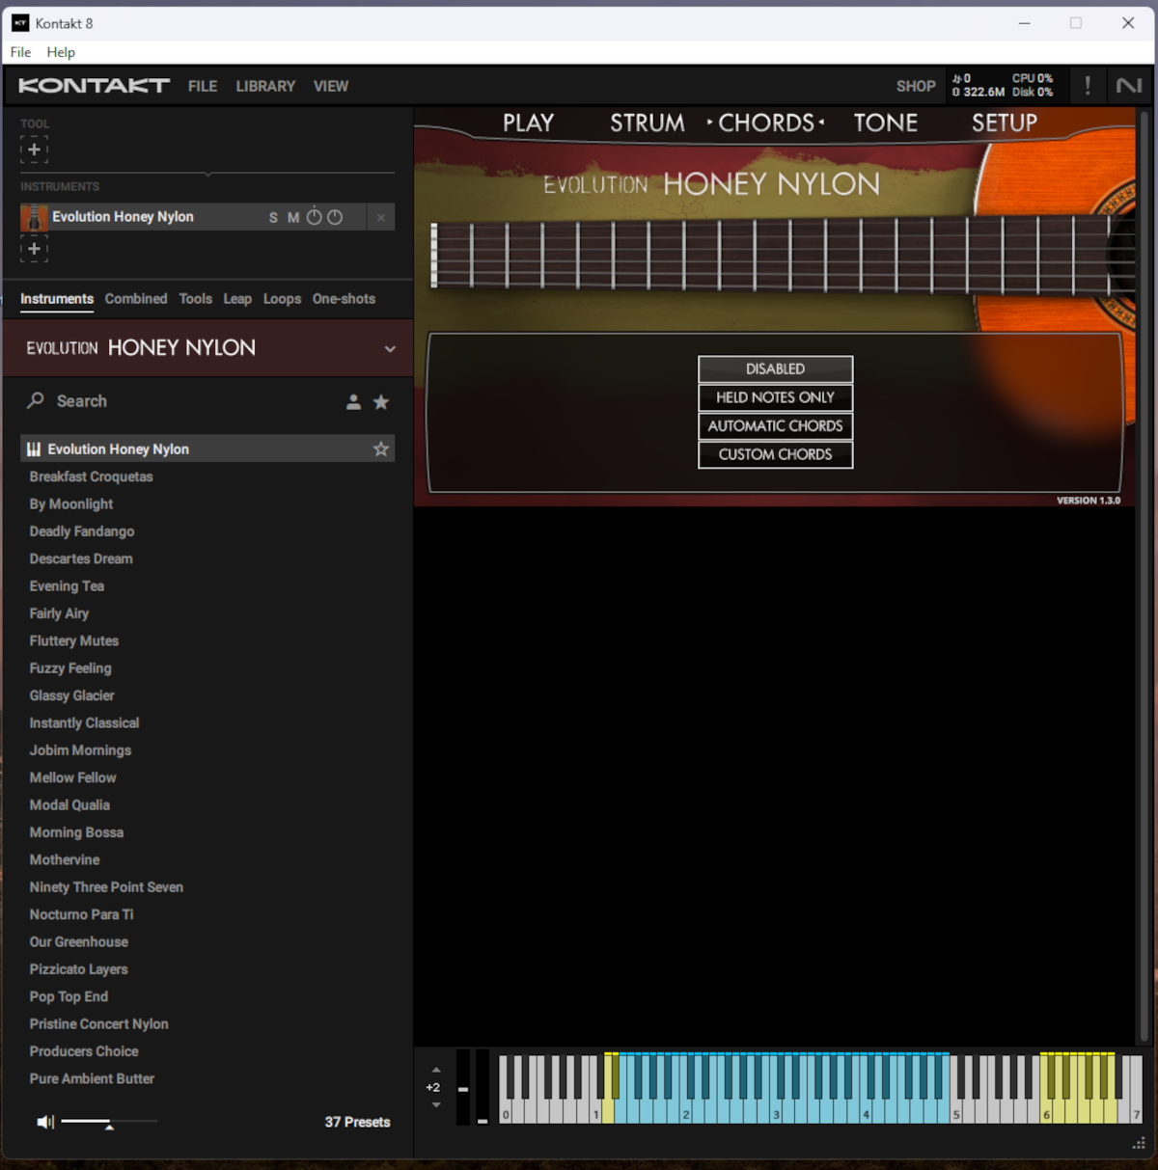Click the first round knob beside the M button

(314, 217)
